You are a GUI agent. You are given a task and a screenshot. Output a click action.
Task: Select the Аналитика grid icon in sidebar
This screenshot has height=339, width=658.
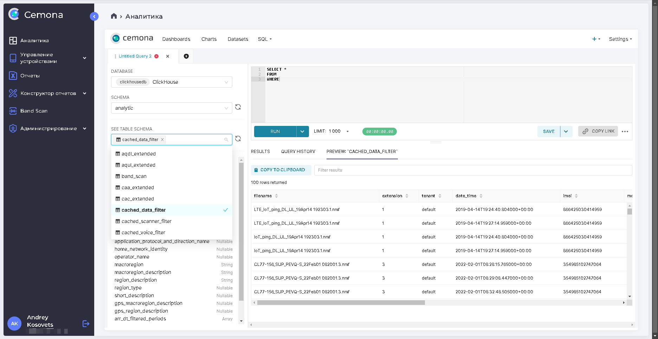(x=13, y=40)
